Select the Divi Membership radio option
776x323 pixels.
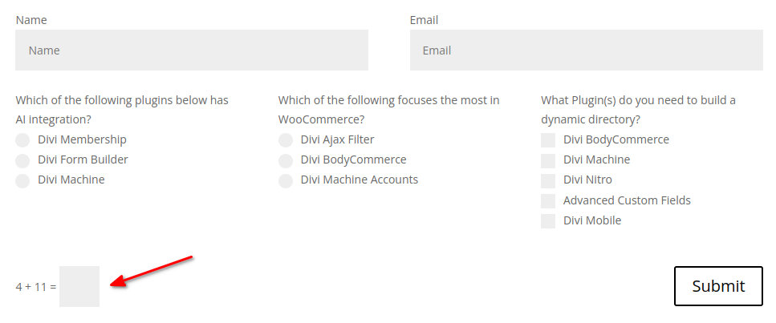coord(22,140)
